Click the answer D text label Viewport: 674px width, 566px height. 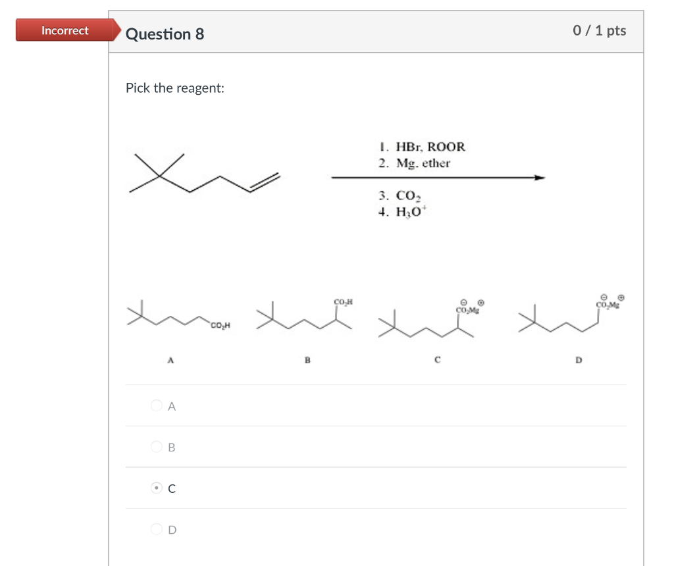click(x=170, y=528)
